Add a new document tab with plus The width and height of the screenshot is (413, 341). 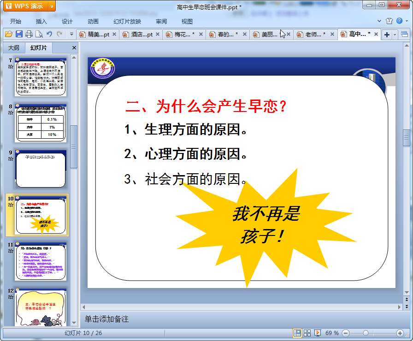387,35
